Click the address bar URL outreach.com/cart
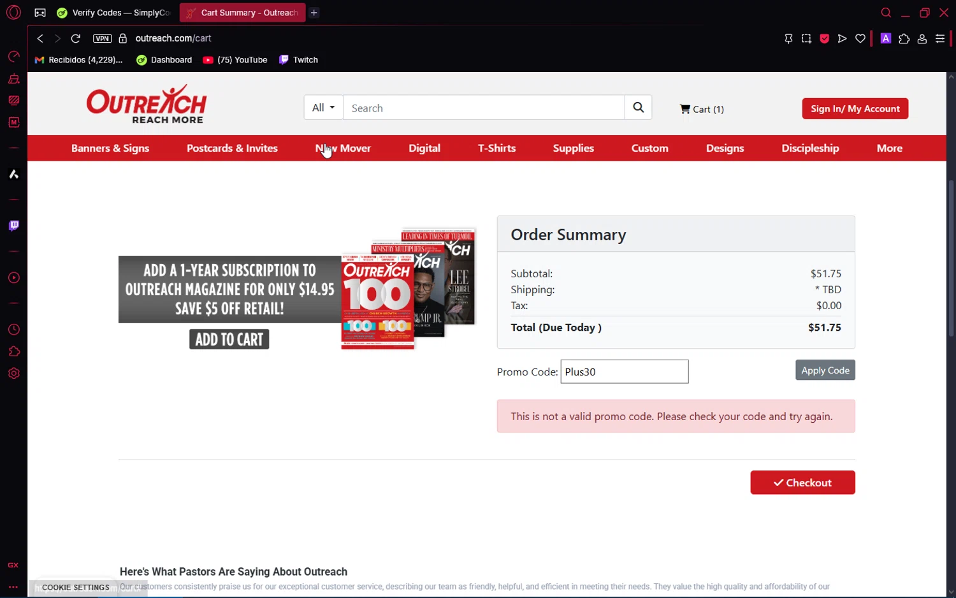 point(173,38)
